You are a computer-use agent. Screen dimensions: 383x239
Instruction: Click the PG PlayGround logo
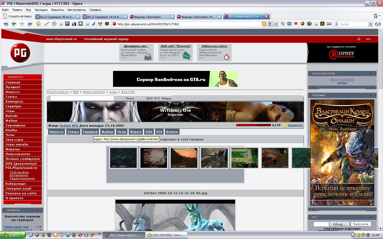(x=20, y=53)
